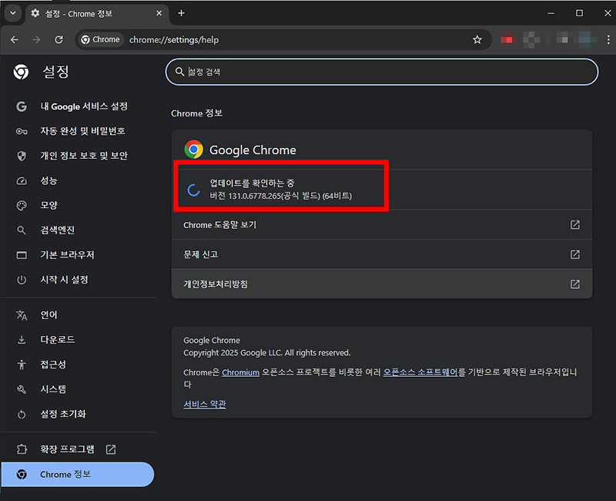Click the key icon beside 자동 완성 및 비밀번호

pyautogui.click(x=20, y=131)
